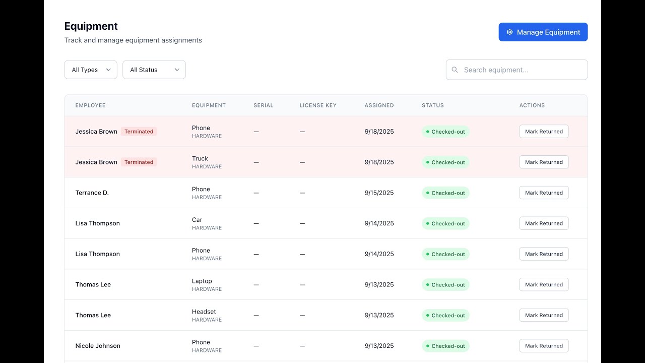
Task: Mark Nicole Johnson's Phone as returned
Action: click(x=544, y=346)
